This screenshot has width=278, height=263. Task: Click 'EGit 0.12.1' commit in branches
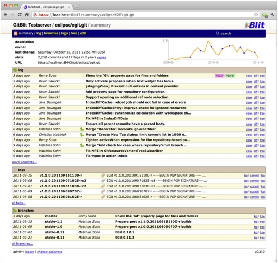125,232
